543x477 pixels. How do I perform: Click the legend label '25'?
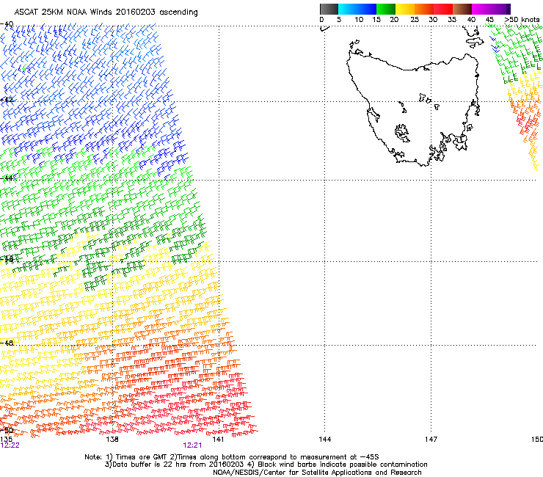pyautogui.click(x=415, y=20)
